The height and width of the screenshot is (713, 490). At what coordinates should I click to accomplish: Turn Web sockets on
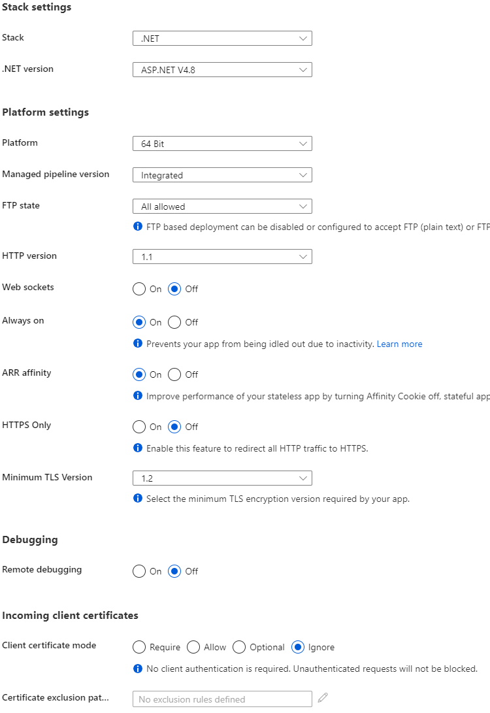coord(139,288)
